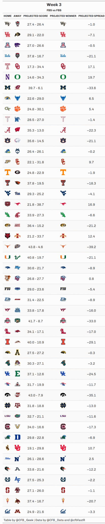Viewport: 105px width, 524px height.
Task: Click the PROJECTED SCORE column header
Action: (x=36, y=16)
